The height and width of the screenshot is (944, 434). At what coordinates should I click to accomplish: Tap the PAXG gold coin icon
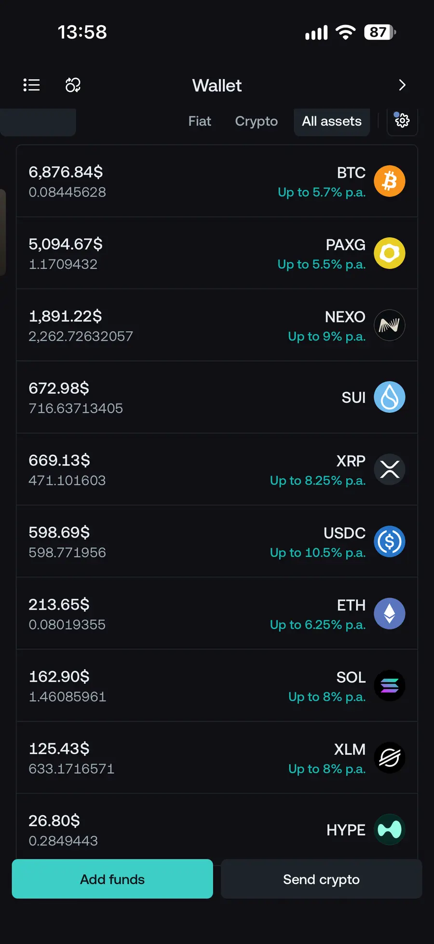[x=390, y=253]
